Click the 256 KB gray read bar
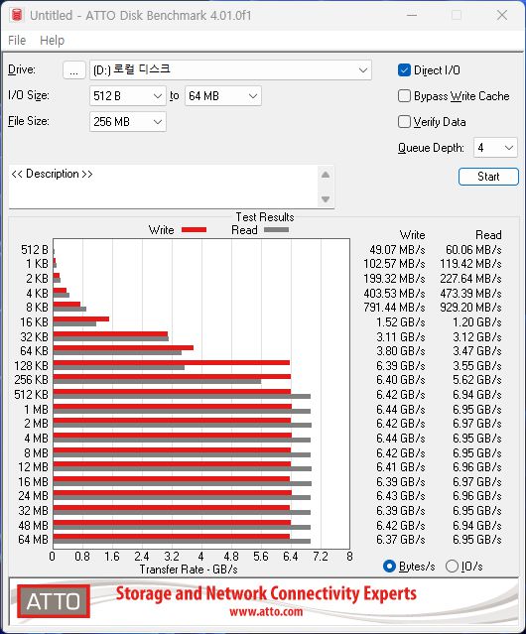 pyautogui.click(x=157, y=381)
